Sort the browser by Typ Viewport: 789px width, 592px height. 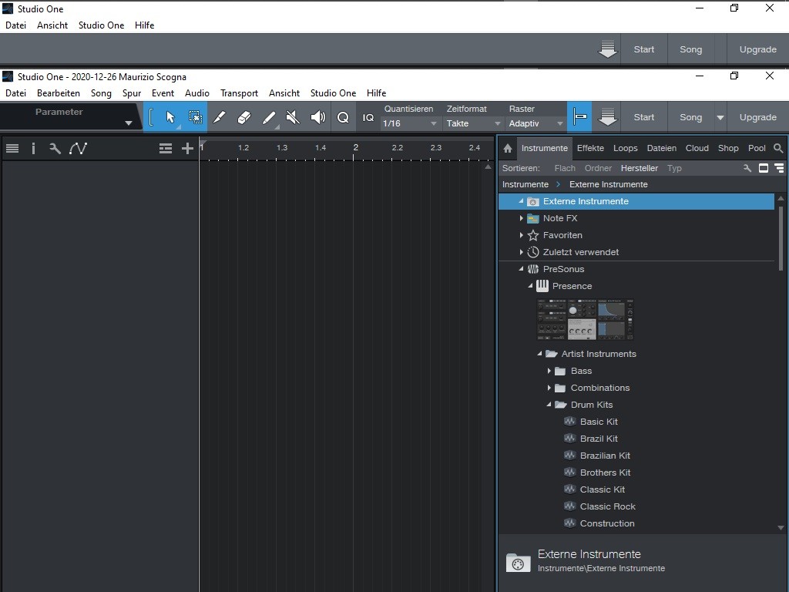click(x=674, y=168)
